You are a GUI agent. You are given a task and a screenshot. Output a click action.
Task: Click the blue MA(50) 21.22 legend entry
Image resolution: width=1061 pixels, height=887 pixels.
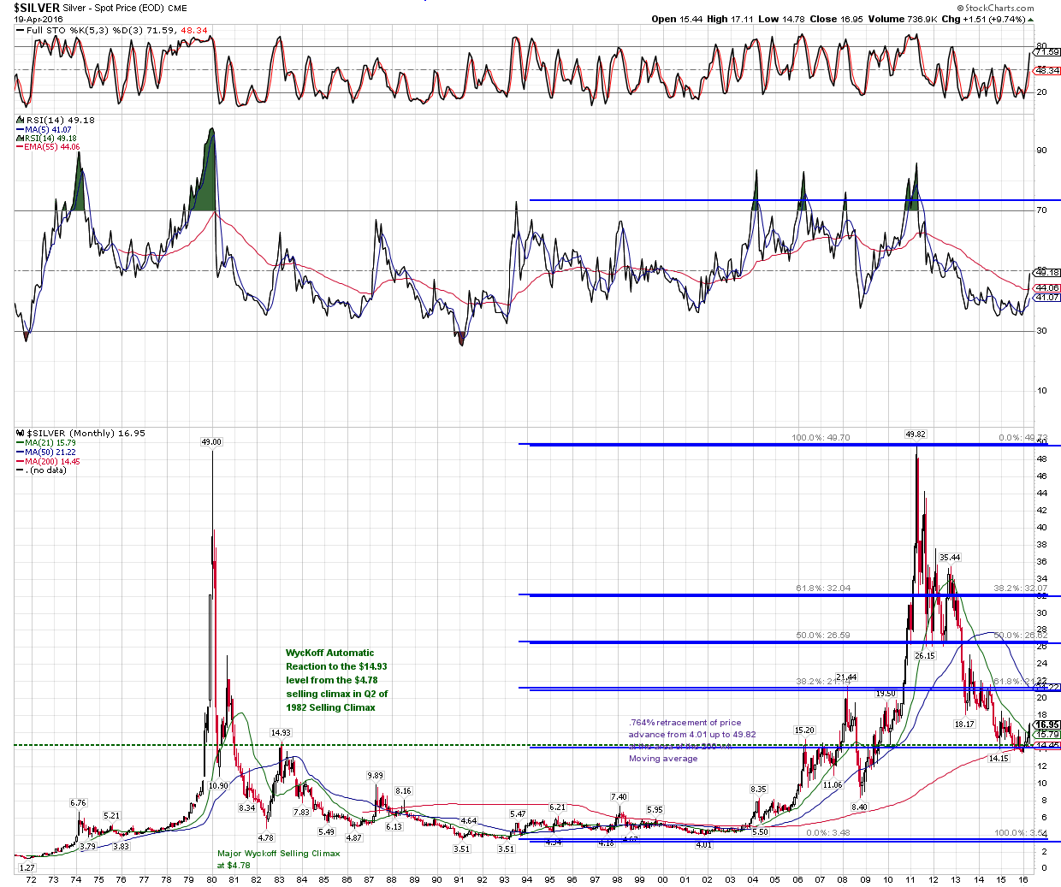(x=50, y=452)
